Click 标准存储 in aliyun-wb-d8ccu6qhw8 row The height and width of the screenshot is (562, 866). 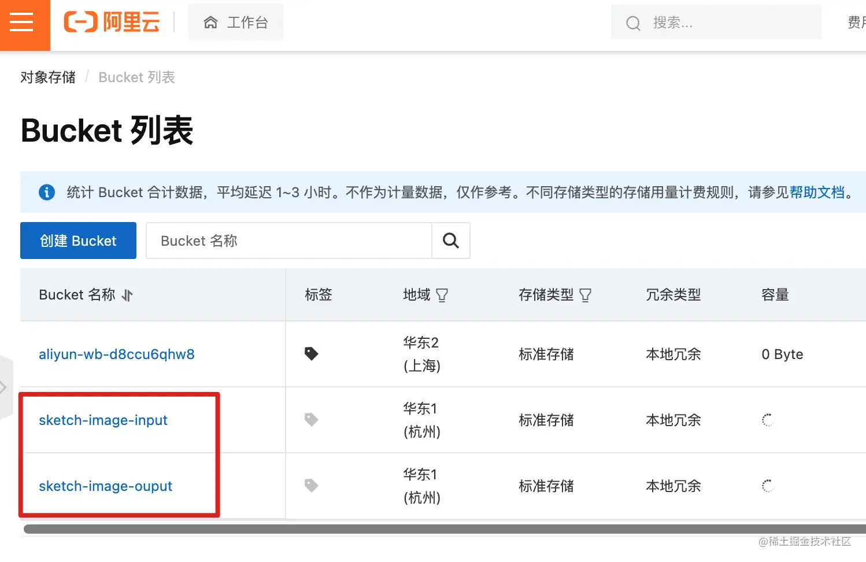click(546, 354)
